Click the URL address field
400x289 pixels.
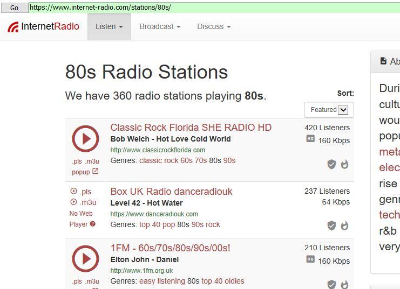(214, 8)
